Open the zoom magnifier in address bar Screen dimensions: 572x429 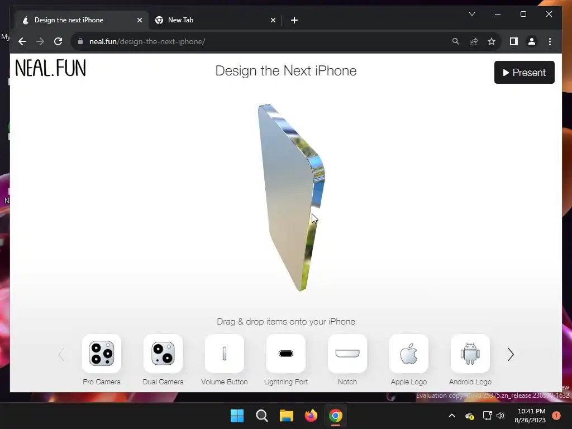pyautogui.click(x=456, y=41)
